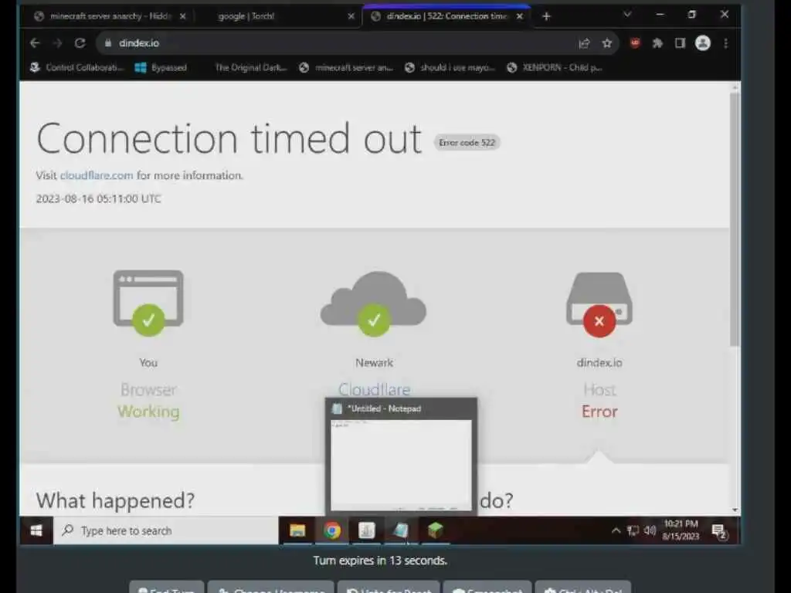Click the browser window icon above You
Image resolution: width=791 pixels, height=593 pixels.
click(x=148, y=303)
